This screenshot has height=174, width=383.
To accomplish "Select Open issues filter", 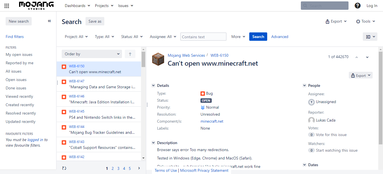I will pos(16,80).
